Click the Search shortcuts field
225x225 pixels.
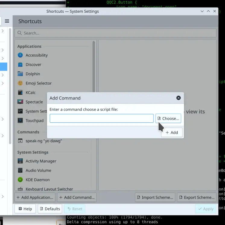[116, 33]
